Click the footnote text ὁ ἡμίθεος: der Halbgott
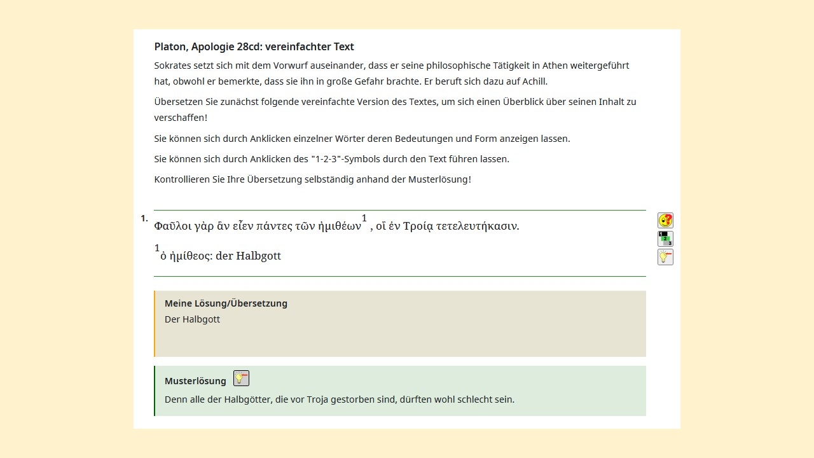814x458 pixels. click(220, 256)
